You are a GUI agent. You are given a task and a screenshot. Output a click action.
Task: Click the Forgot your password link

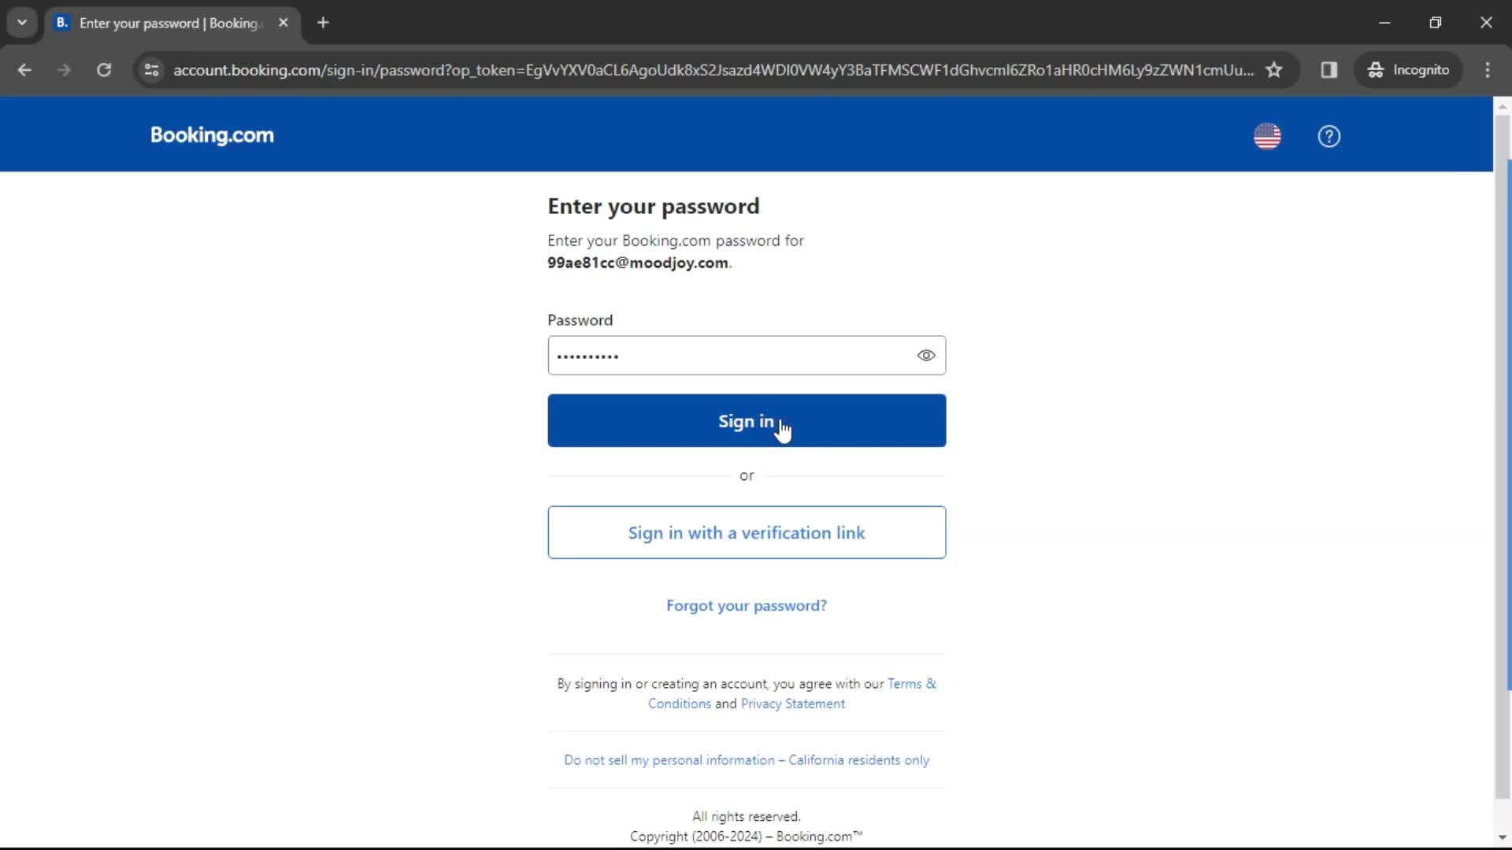tap(747, 605)
